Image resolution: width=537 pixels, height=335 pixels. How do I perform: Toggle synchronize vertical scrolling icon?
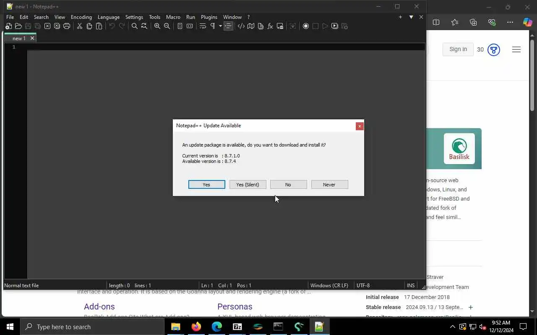click(x=180, y=26)
